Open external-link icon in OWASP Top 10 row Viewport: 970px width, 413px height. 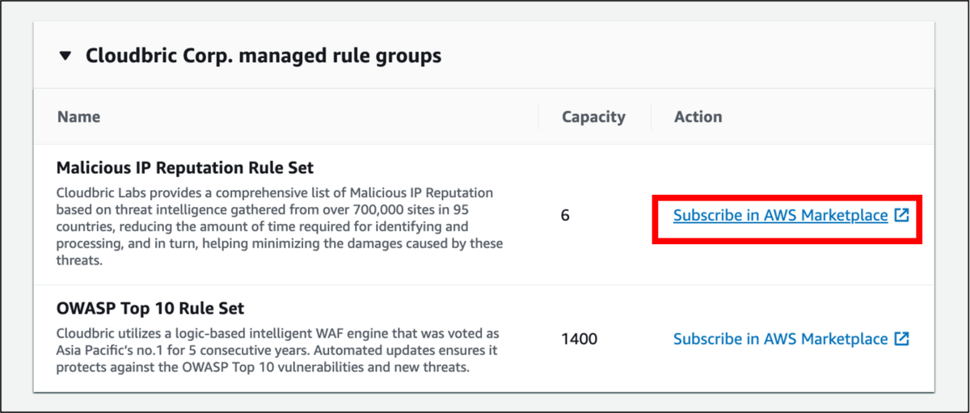pos(902,339)
